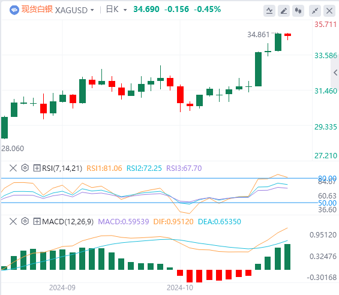Image resolution: width=339 pixels, height=295 pixels.
Task: Open the indicators line chart icon
Action: coord(269,11)
